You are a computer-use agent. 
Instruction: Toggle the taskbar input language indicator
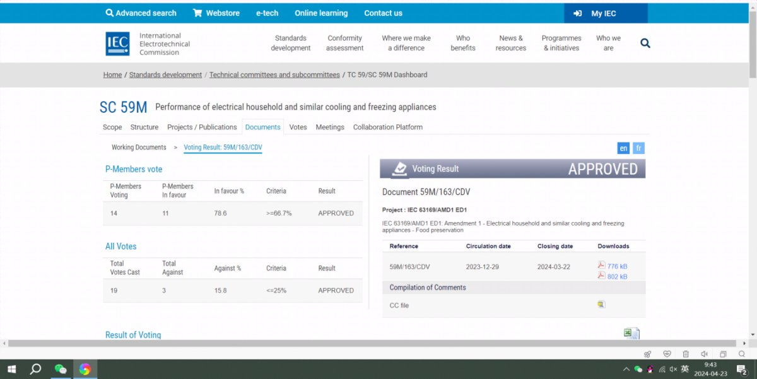(684, 370)
